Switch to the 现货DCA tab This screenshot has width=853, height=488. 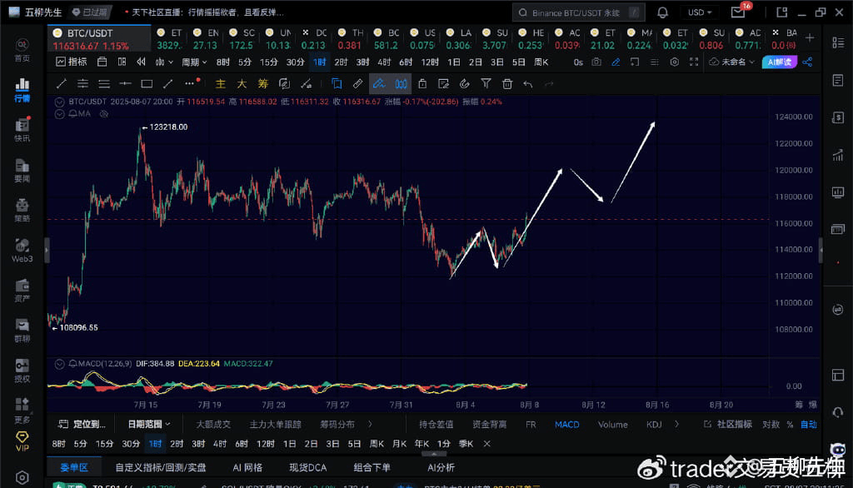(x=308, y=467)
